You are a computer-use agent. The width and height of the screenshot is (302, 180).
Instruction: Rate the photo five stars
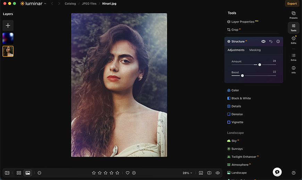pyautogui.click(x=117, y=173)
